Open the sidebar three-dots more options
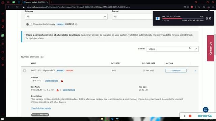Viewport: 216px width, 121px height. point(3,114)
